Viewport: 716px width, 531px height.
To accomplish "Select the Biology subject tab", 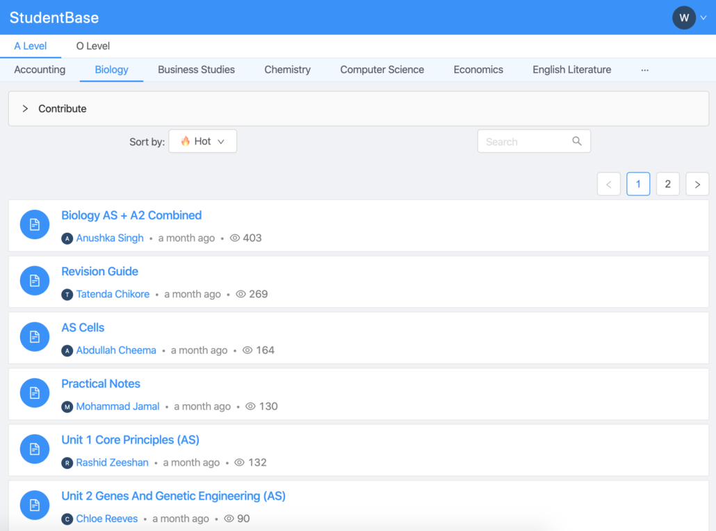I will tap(111, 70).
